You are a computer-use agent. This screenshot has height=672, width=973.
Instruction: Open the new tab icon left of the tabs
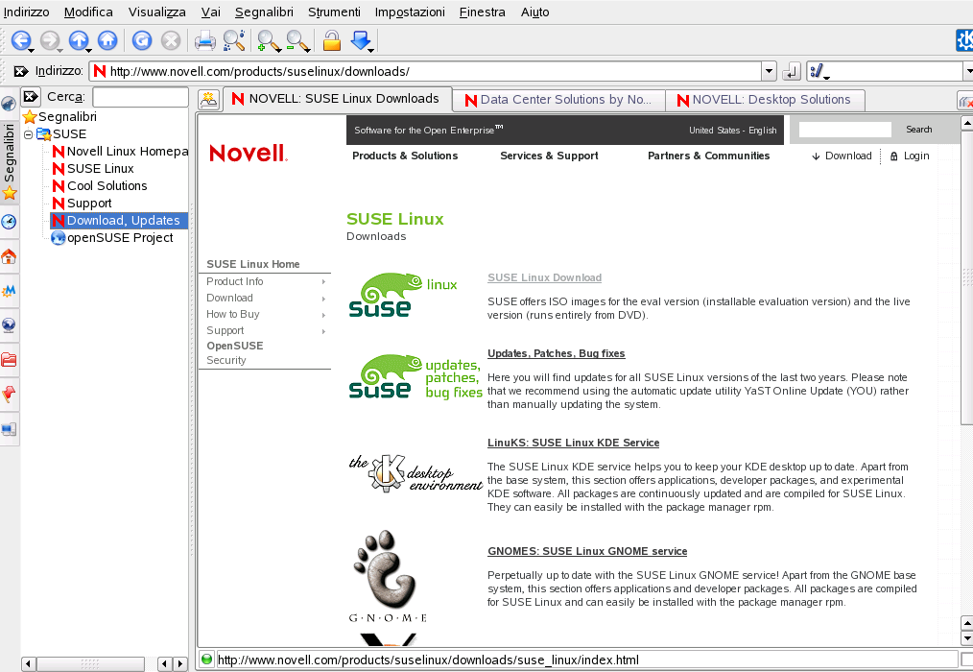[x=208, y=100]
